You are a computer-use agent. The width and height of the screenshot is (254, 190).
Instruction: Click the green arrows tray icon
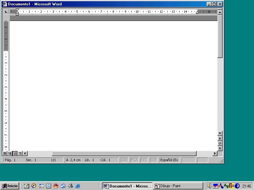tap(226, 186)
